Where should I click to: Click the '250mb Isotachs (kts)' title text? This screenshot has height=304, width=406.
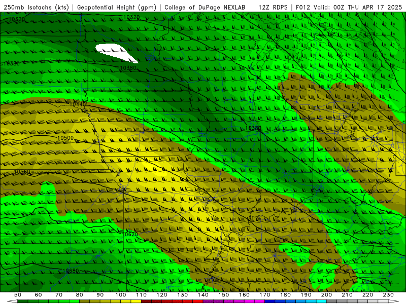coord(36,8)
